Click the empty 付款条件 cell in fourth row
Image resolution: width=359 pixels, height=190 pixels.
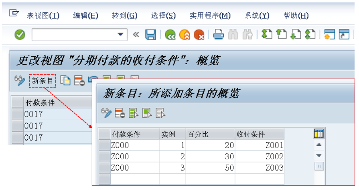(135, 179)
